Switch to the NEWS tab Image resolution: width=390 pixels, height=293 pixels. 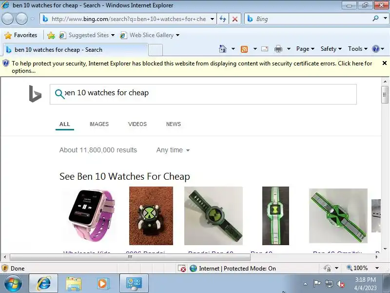pos(174,124)
